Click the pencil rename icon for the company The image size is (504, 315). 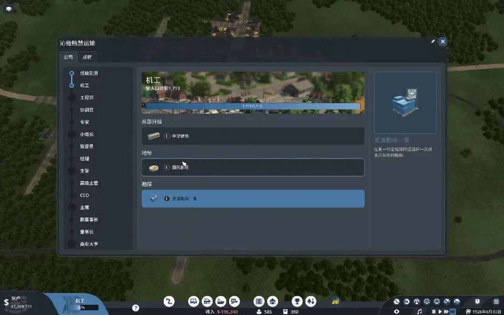(x=433, y=41)
